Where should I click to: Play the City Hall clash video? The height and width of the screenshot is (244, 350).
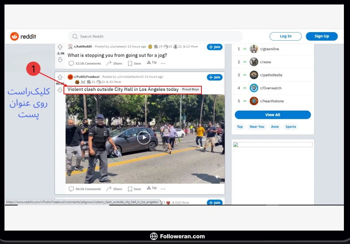pyautogui.click(x=144, y=137)
